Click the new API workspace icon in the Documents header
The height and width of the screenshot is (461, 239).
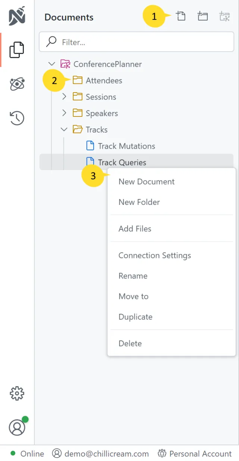click(x=224, y=16)
